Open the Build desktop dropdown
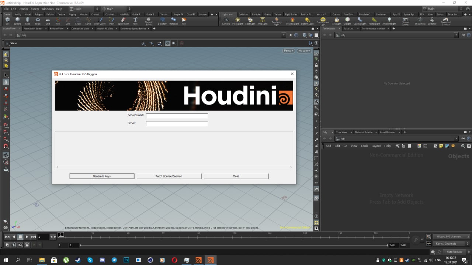The width and height of the screenshot is (472, 265). (x=84, y=9)
